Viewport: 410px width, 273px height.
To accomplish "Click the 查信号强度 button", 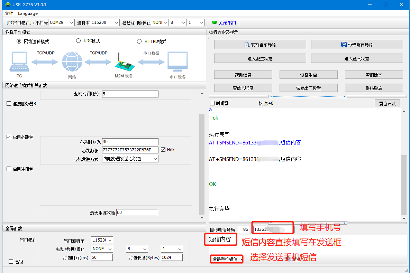I will click(x=243, y=88).
